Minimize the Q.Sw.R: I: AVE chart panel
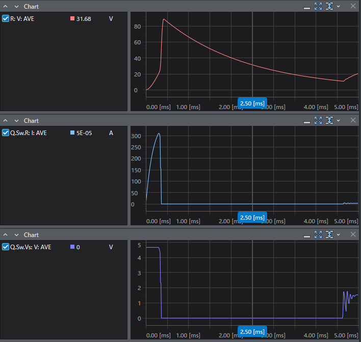The width and height of the screenshot is (361, 342). (x=307, y=122)
